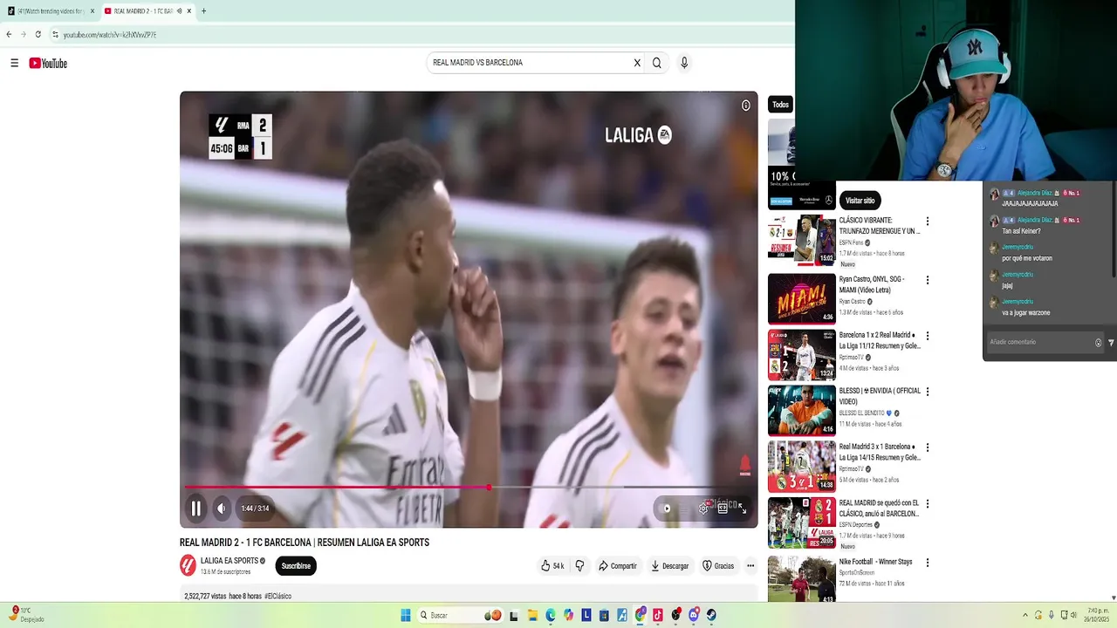The image size is (1117, 628).
Task: Close the Watch trending videos tab
Action: pyautogui.click(x=93, y=11)
